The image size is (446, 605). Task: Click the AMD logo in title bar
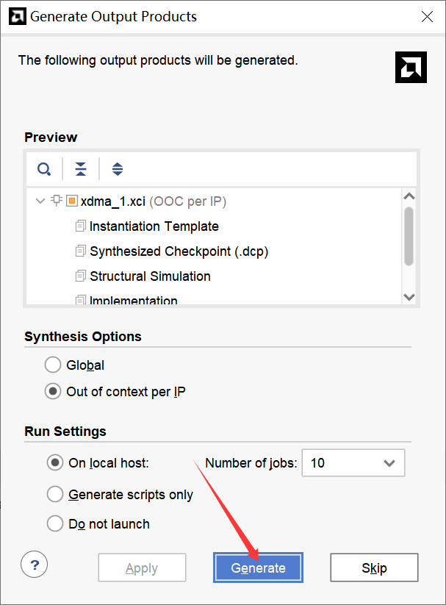(18, 17)
